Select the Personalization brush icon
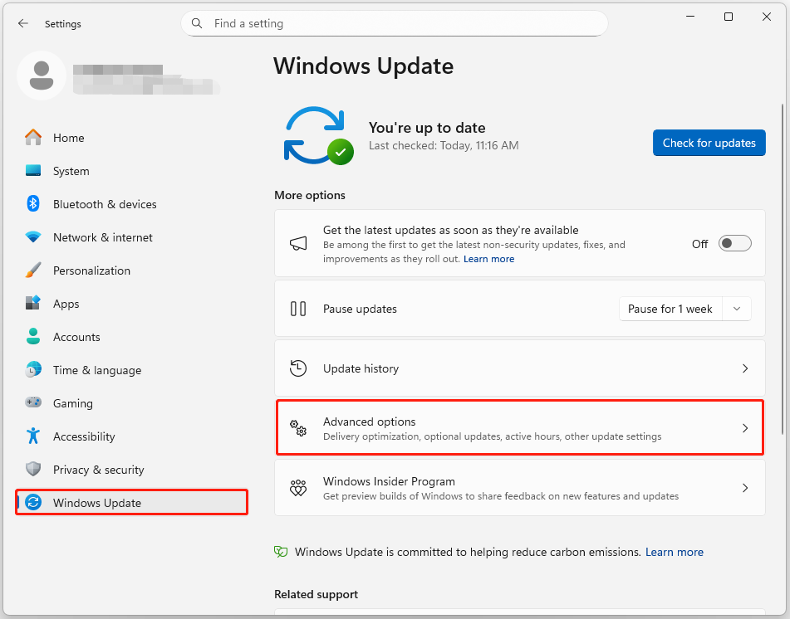 coord(33,271)
